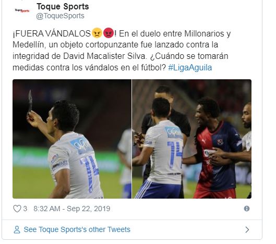
Task: Open left photo of player holding object
Action: (72, 139)
